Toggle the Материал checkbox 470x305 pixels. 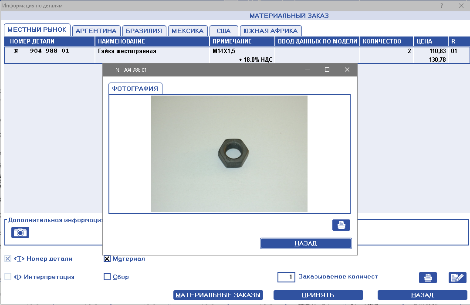click(107, 259)
